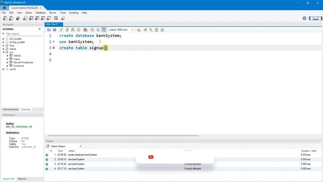This screenshot has height=182, width=323.
Task: Toggle display of invisible characters
Action: pos(156,30)
